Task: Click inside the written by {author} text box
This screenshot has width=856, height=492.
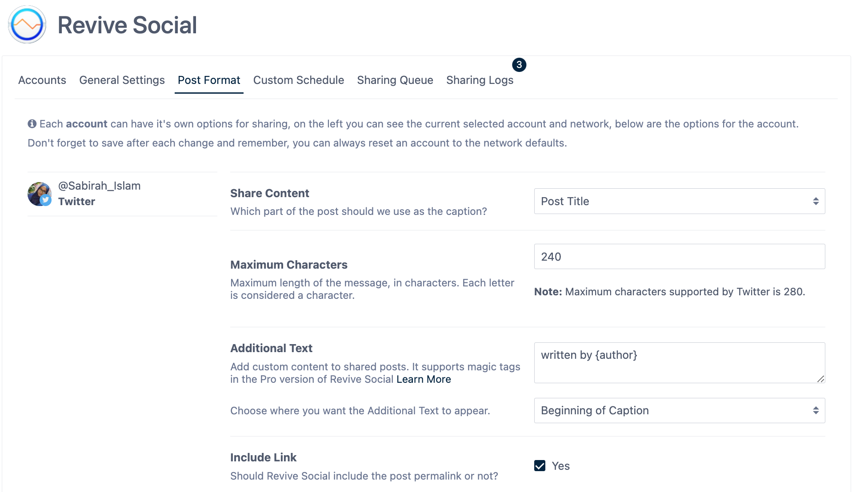Action: tap(679, 362)
